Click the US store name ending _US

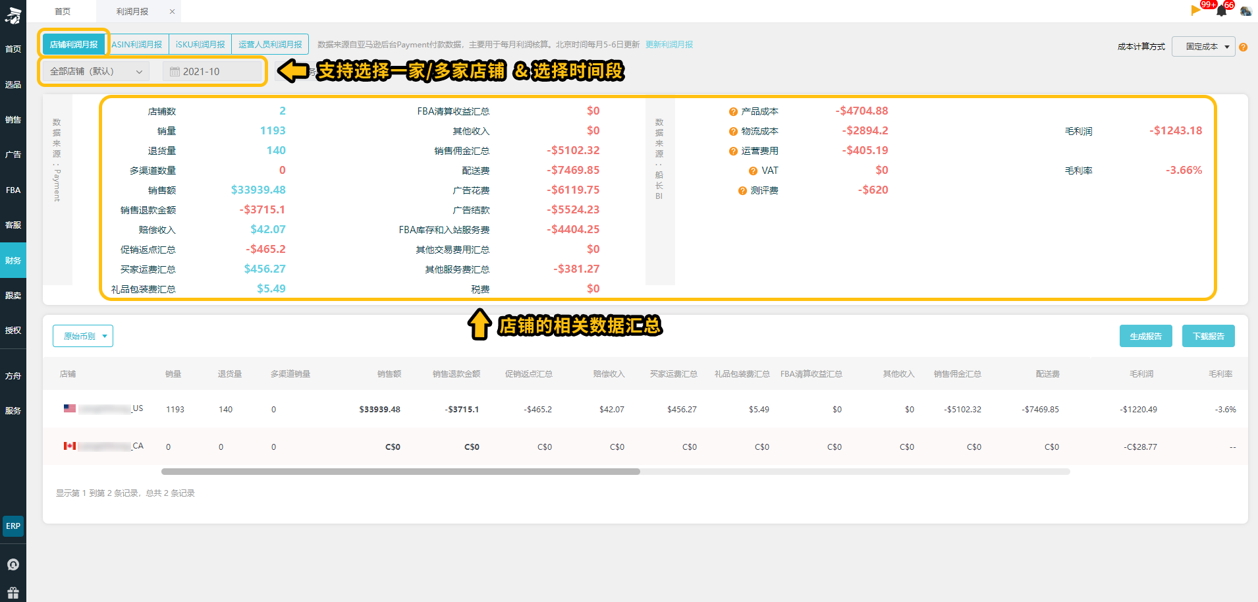point(111,408)
